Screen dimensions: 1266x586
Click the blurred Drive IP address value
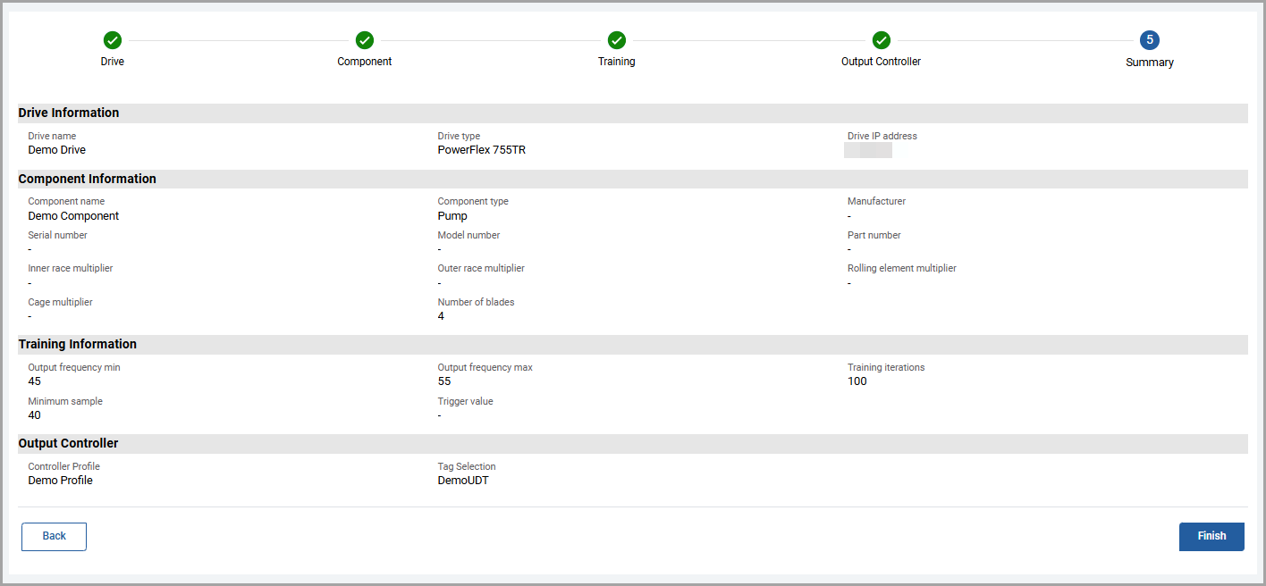tap(868, 150)
